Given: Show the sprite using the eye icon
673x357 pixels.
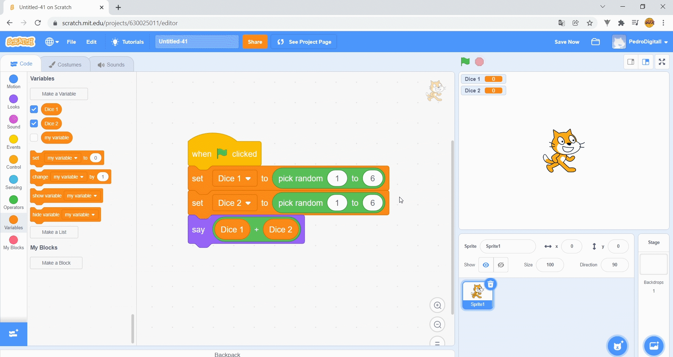Looking at the screenshot, I should click(x=486, y=265).
